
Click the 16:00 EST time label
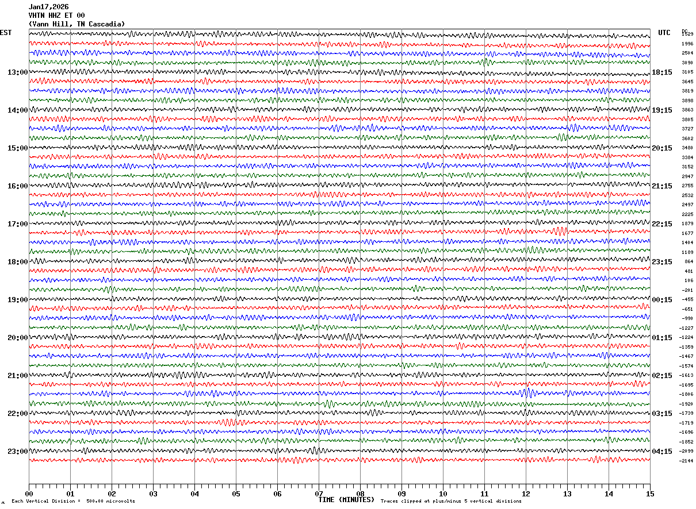(18, 186)
